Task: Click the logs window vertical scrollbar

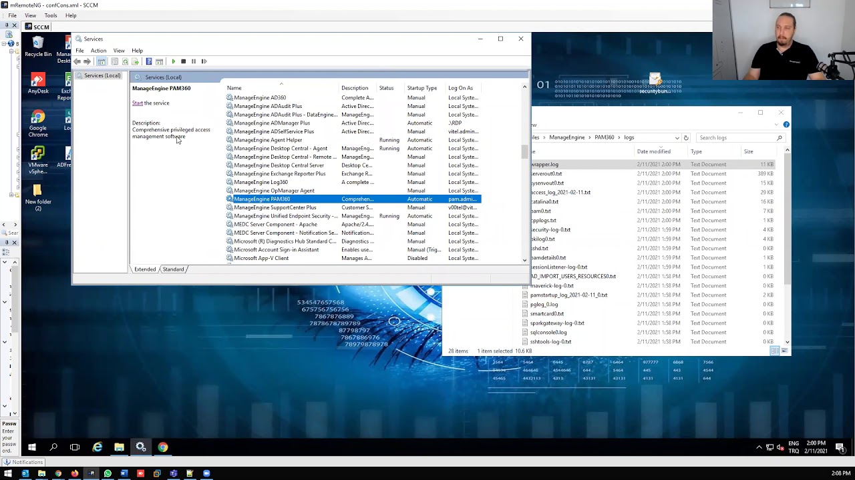Action: coord(787,220)
